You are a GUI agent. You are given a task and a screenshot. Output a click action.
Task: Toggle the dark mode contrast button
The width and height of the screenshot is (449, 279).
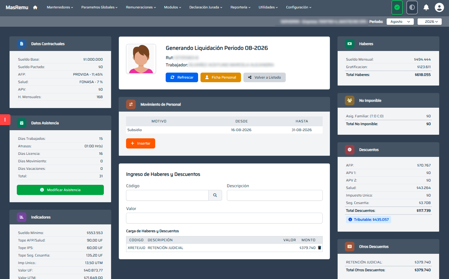click(x=412, y=7)
